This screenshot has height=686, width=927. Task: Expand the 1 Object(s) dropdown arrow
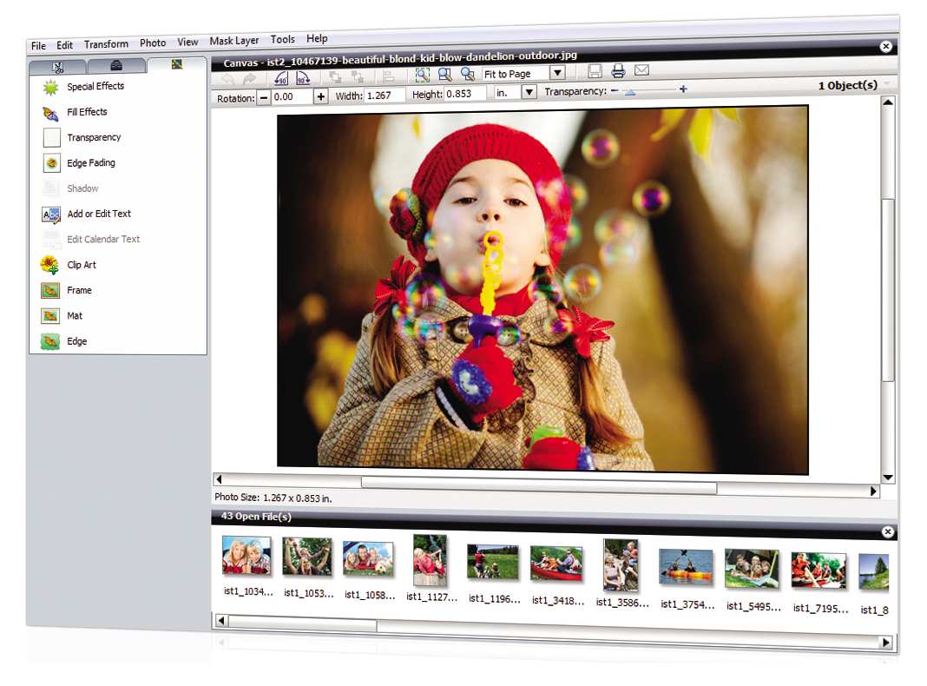(886, 84)
